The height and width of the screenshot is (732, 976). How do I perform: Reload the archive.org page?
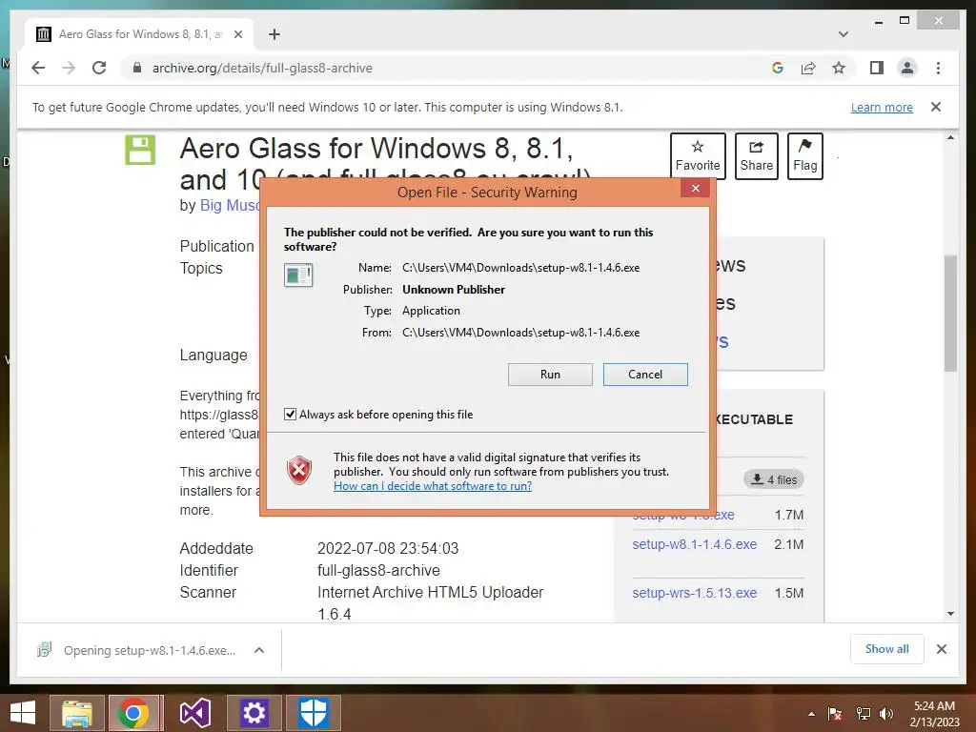99,68
